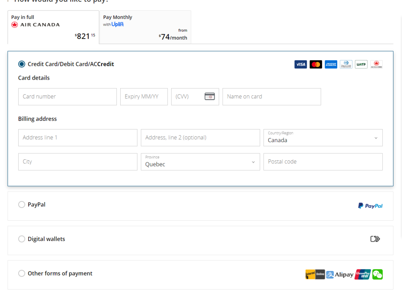
Task: Click the CVV card help icon
Action: coord(210,96)
